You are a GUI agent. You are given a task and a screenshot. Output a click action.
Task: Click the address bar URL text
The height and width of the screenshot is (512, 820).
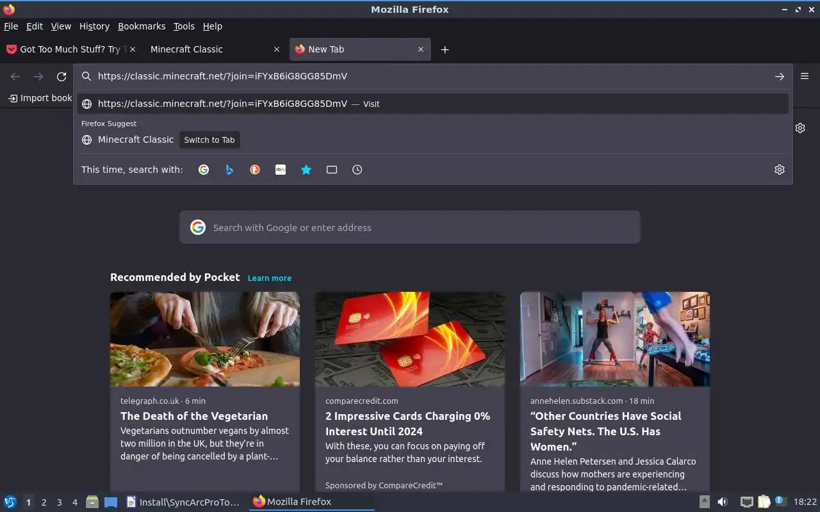(x=222, y=76)
